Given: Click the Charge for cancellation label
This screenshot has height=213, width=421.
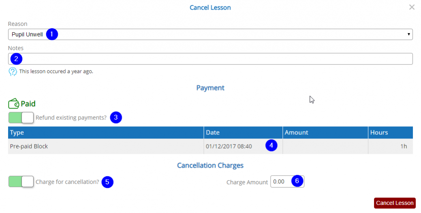Looking at the screenshot, I should tap(67, 181).
